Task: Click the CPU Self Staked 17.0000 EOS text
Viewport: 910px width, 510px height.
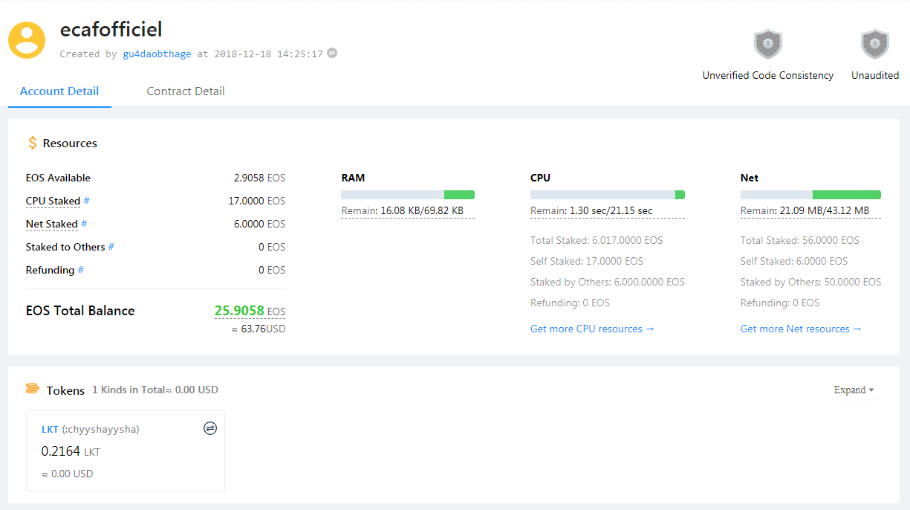Action: (x=587, y=261)
